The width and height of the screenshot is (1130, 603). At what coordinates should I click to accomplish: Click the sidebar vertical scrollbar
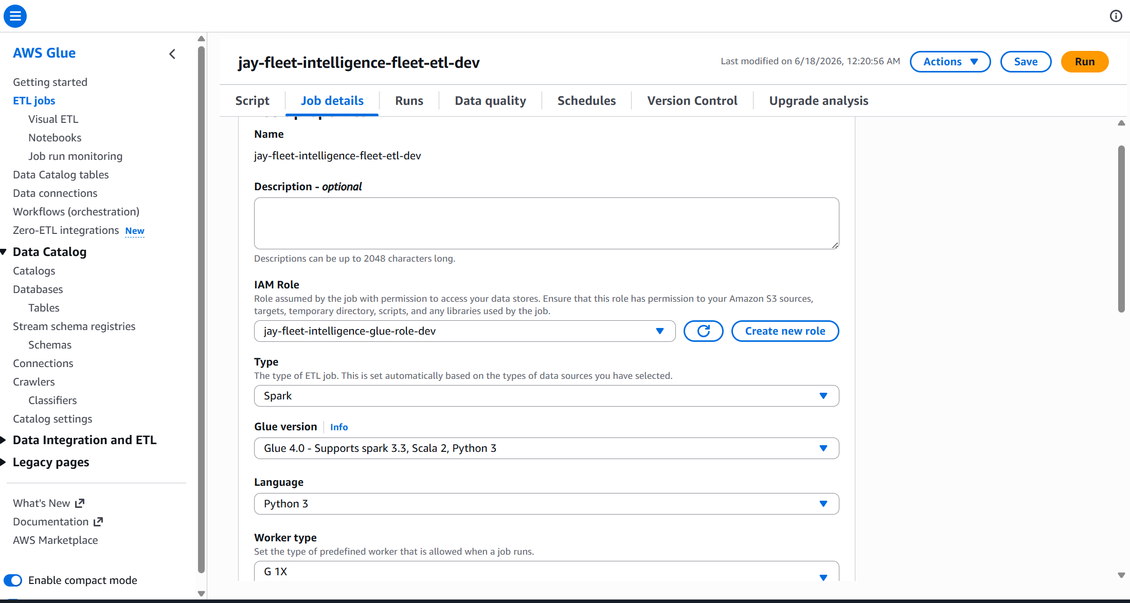201,309
